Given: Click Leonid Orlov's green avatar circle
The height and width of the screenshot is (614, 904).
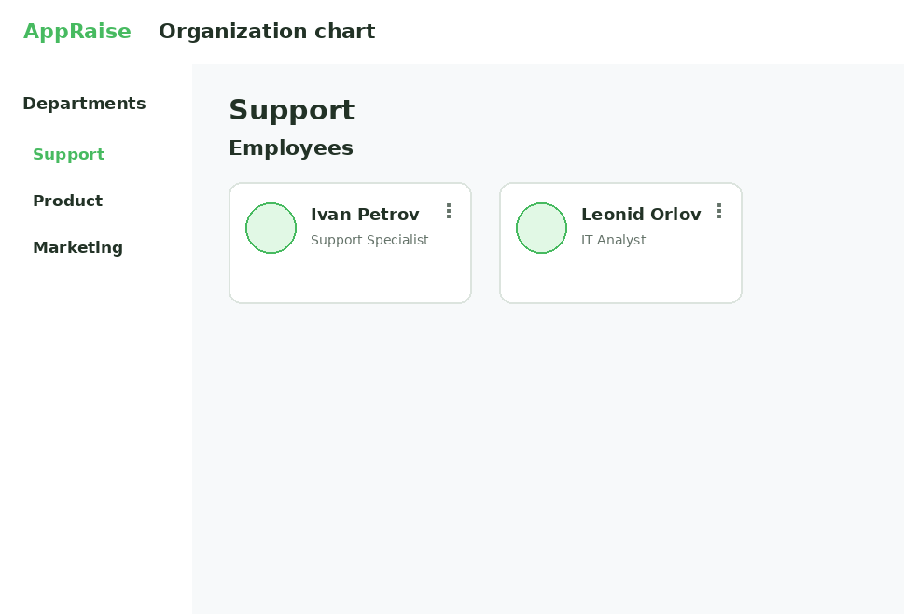Looking at the screenshot, I should tap(541, 228).
